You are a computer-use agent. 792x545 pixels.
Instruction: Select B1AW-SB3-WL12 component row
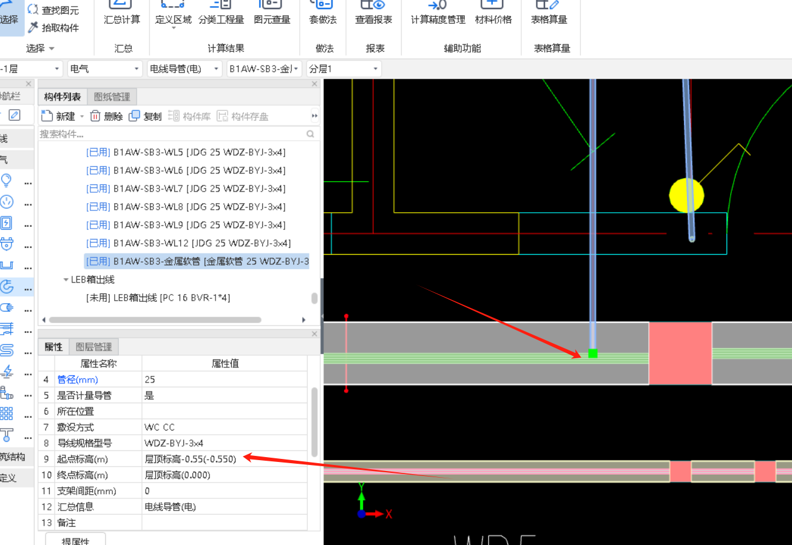coord(189,243)
